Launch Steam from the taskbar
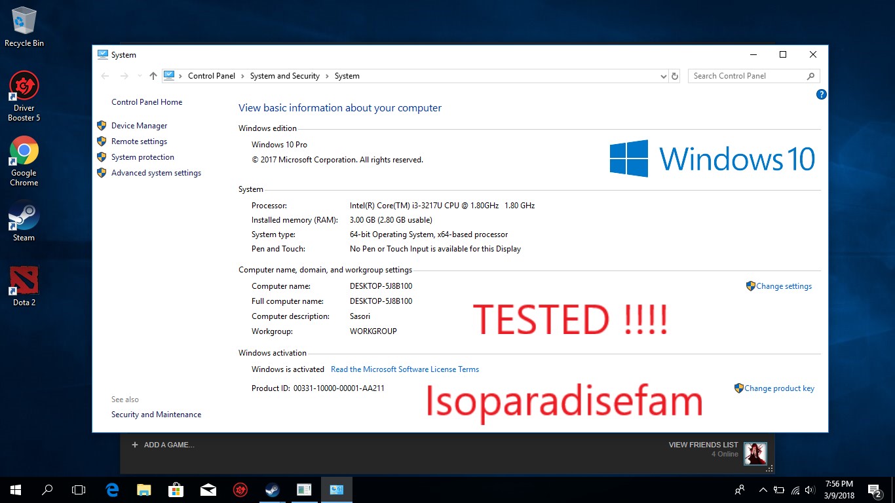 272,489
